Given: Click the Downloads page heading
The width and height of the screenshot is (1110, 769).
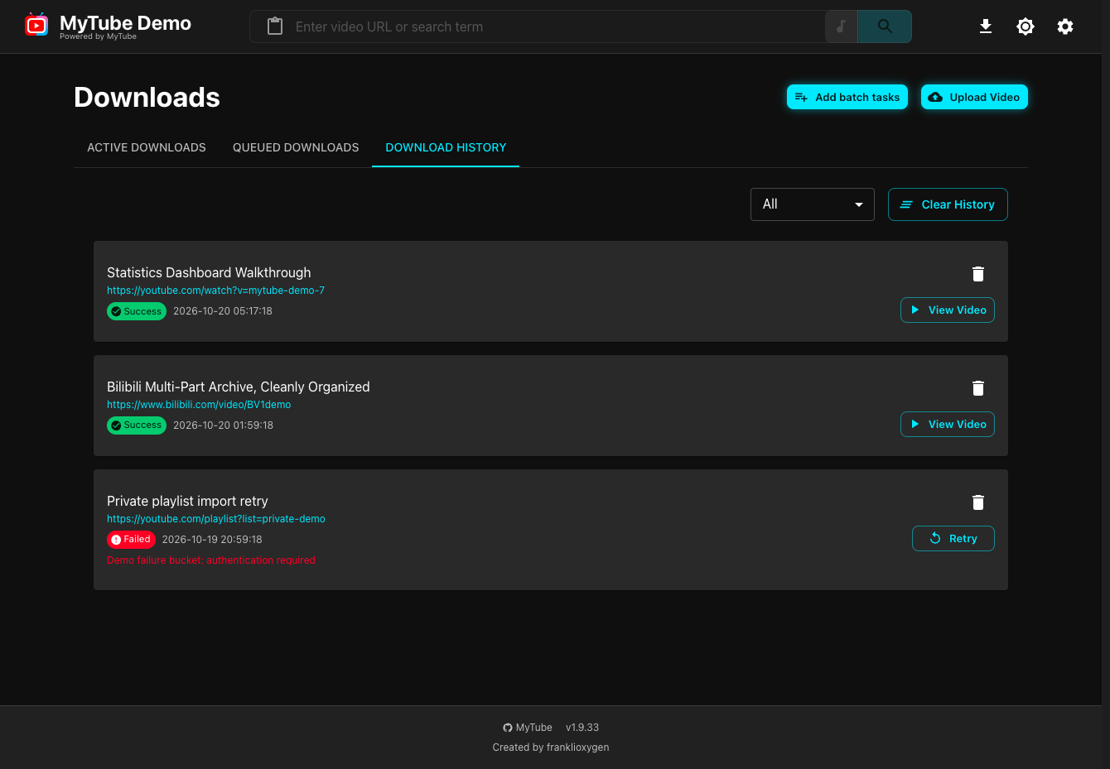Looking at the screenshot, I should [147, 98].
